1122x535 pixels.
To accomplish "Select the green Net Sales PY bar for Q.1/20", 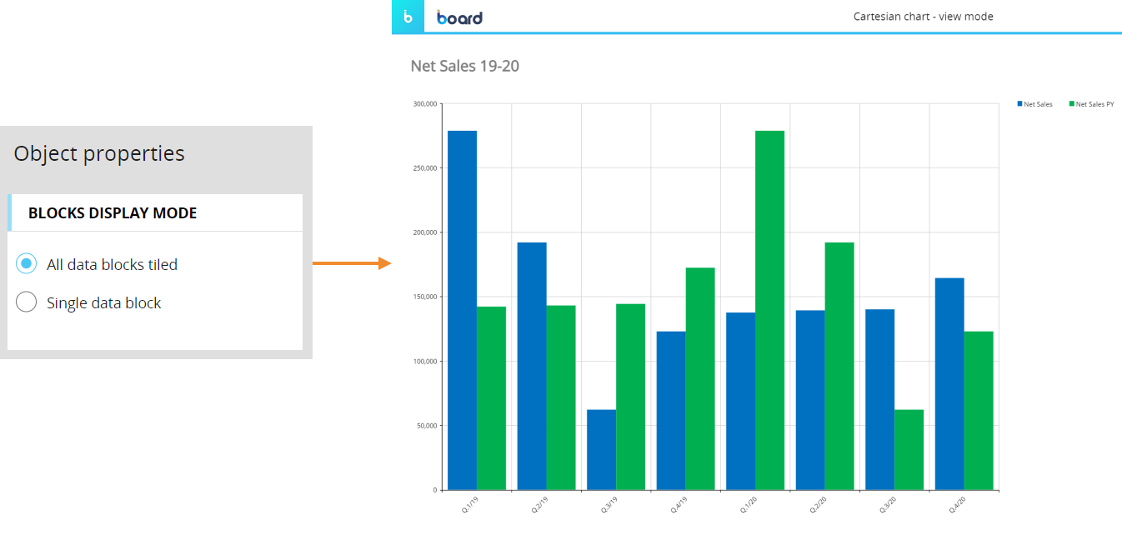I will (x=769, y=308).
